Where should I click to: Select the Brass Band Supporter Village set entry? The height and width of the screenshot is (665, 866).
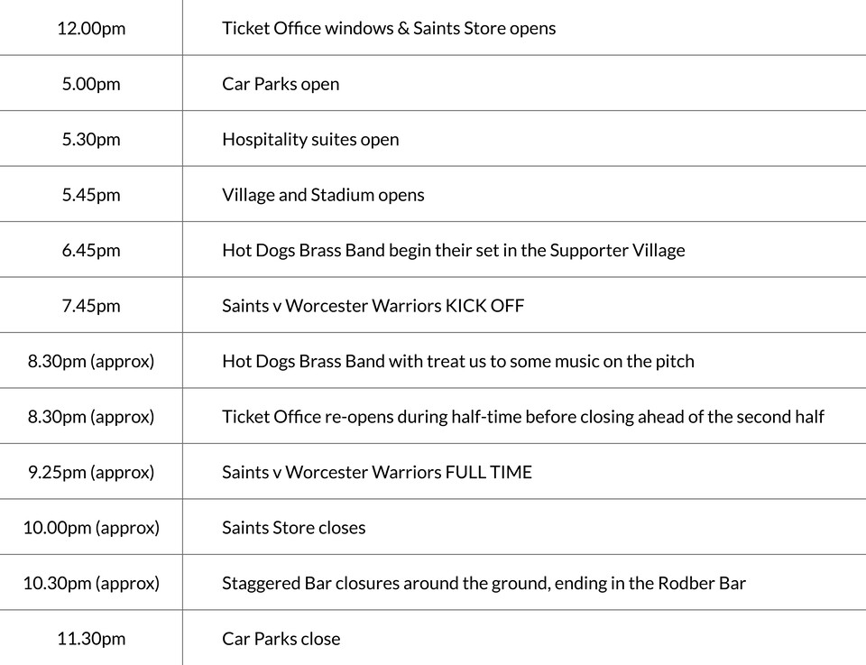click(x=453, y=250)
